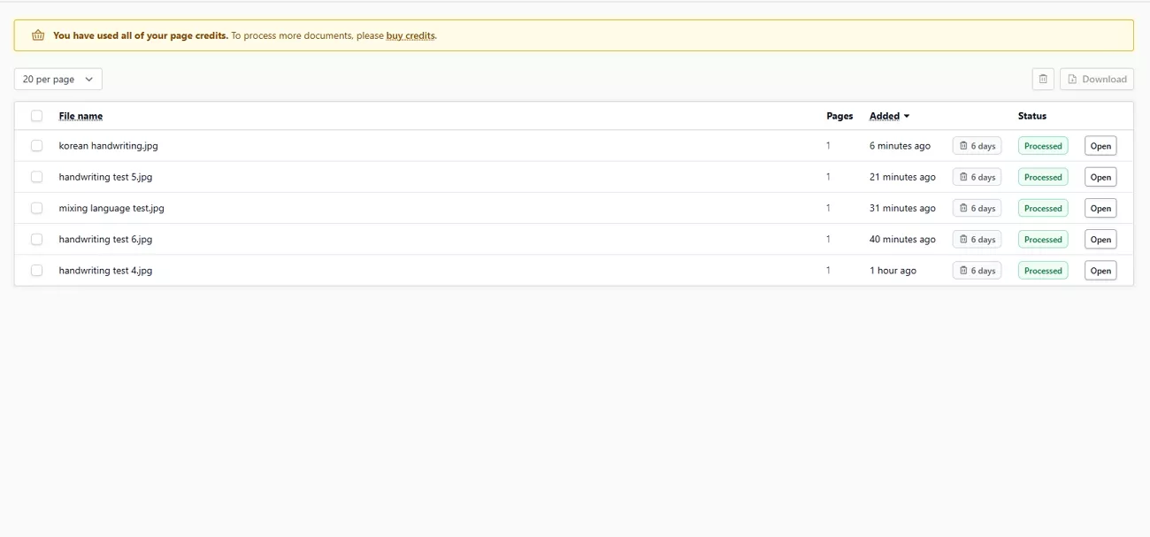Open handwriting test 6.jpg with its Open button
Screen dimensions: 1150x537
tap(1100, 239)
